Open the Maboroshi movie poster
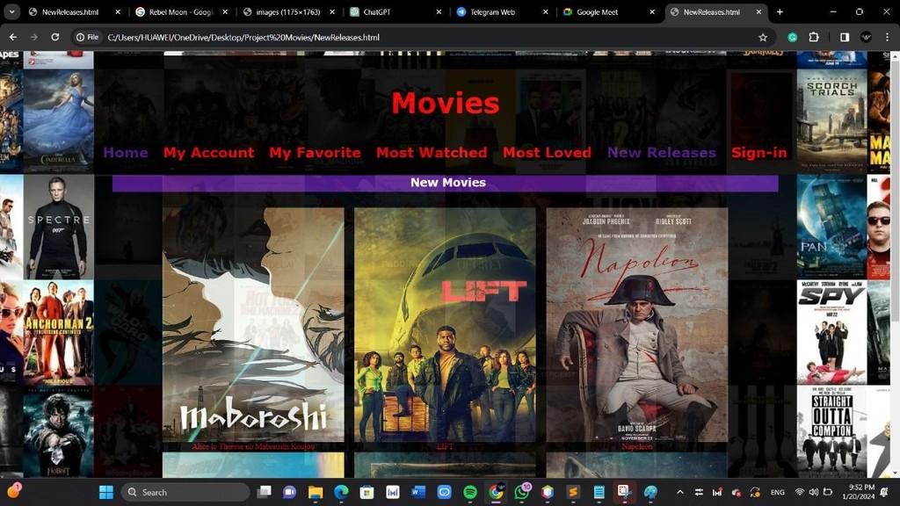900x506 pixels. (x=253, y=325)
